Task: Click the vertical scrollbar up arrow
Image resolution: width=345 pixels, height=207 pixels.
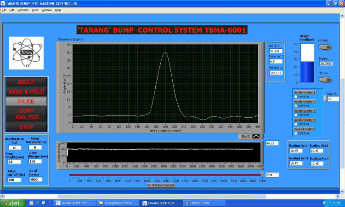Action: click(x=342, y=16)
